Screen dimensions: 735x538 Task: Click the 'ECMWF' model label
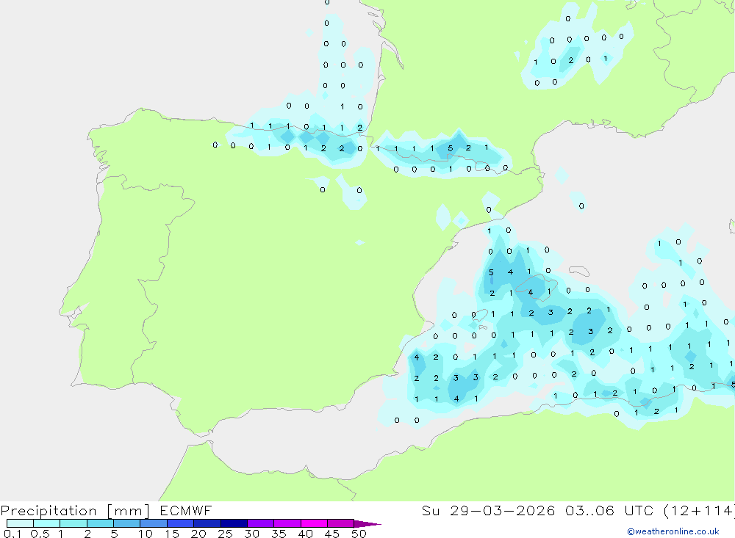click(186, 510)
